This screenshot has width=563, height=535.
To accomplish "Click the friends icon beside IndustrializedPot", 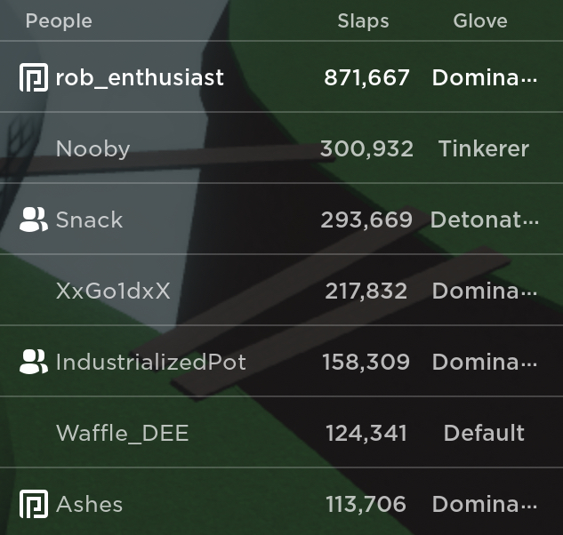I will (x=34, y=362).
